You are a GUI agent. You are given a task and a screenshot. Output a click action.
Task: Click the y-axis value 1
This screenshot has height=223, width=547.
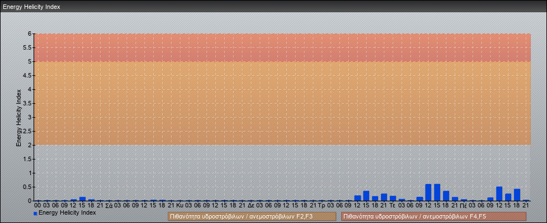[x=30, y=173]
